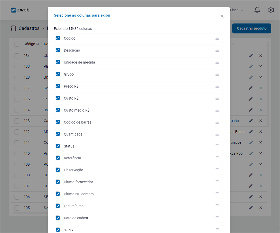Open settings gear icon

271,10
